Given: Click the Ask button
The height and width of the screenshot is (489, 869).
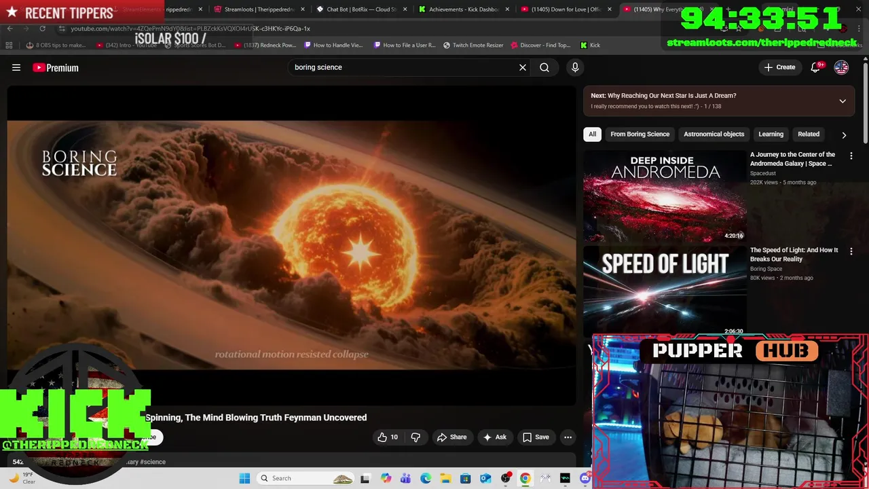Looking at the screenshot, I should coord(495,437).
